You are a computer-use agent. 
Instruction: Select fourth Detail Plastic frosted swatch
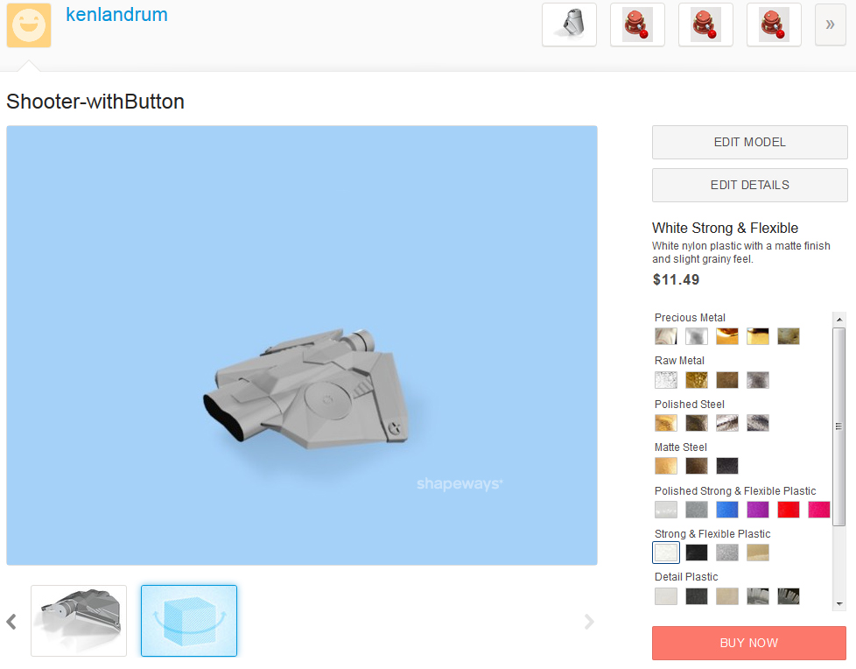click(758, 595)
